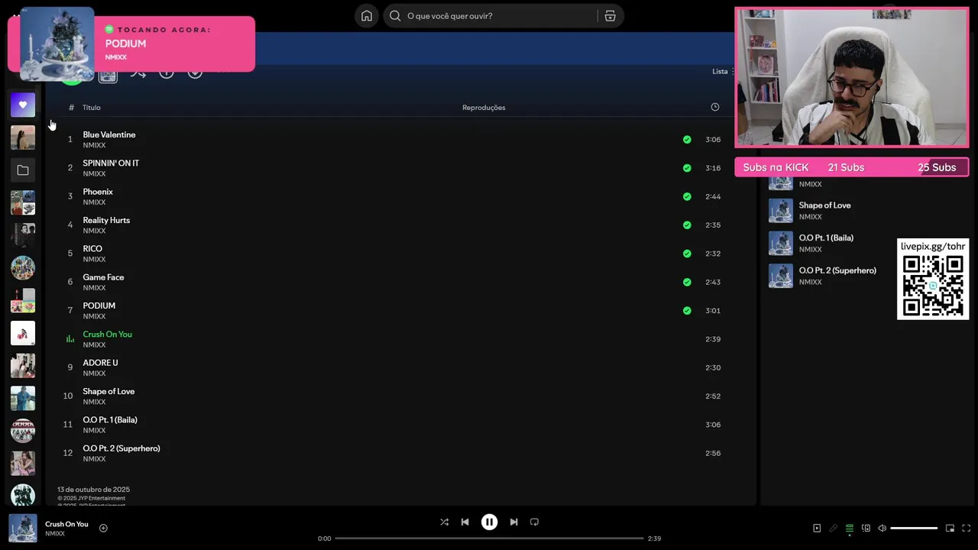This screenshot has width=978, height=550.
Task: Select the RICO track title
Action: [x=92, y=248]
